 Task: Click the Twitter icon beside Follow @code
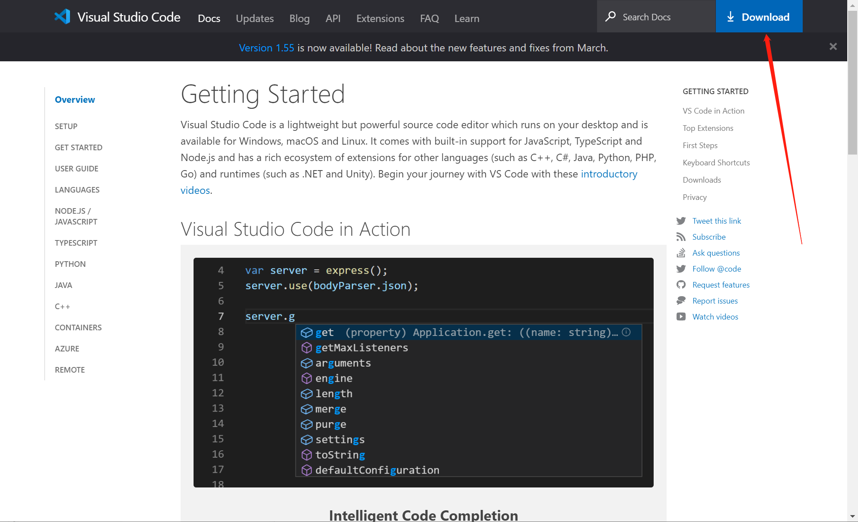click(681, 269)
